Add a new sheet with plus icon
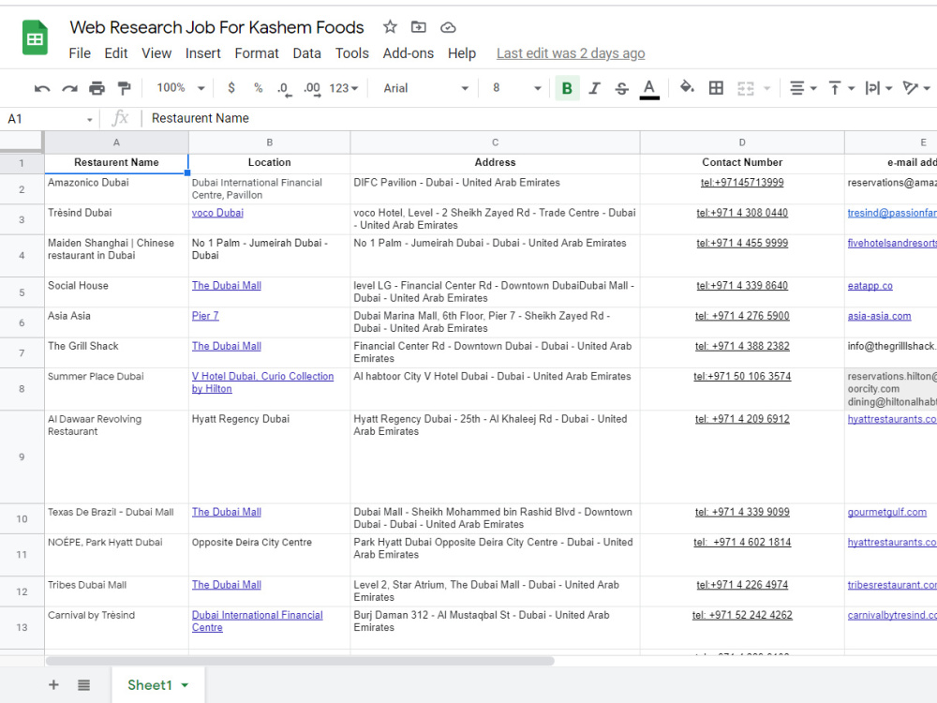This screenshot has height=703, width=937. pos(53,684)
